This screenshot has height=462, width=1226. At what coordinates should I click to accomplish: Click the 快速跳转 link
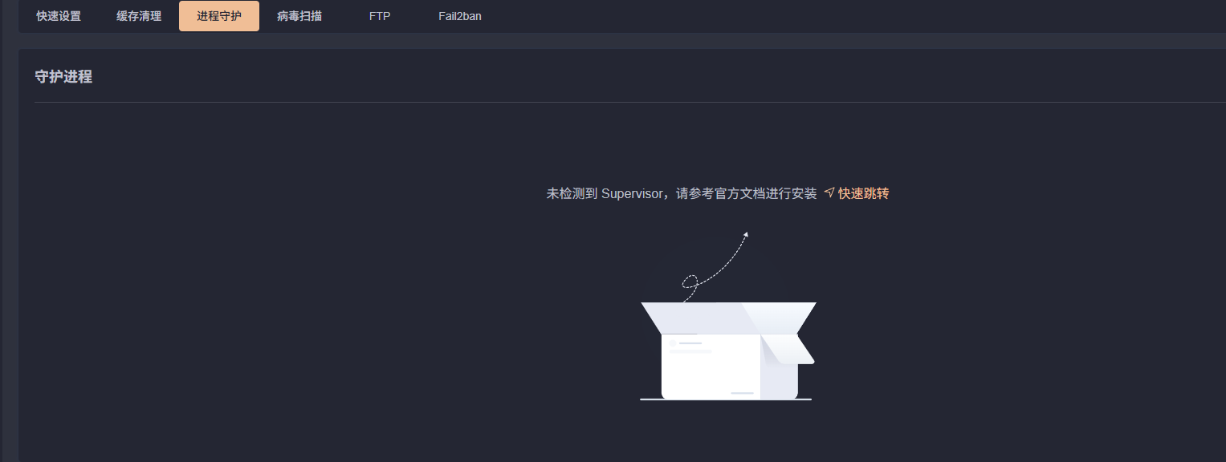click(864, 193)
